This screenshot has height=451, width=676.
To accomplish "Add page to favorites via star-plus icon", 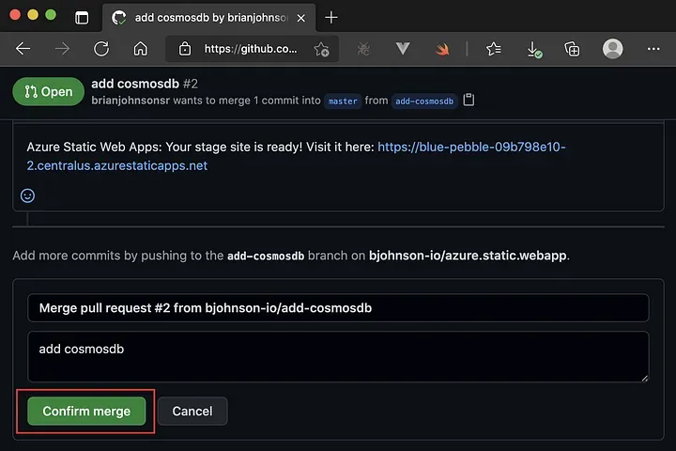I will 322,49.
